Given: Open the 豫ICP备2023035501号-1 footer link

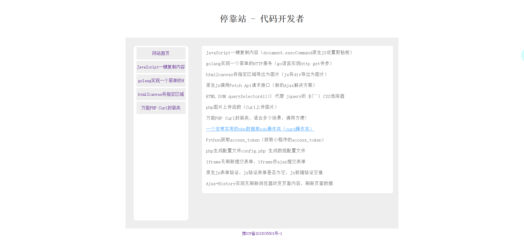Looking at the screenshot, I should pyautogui.click(x=261, y=233).
